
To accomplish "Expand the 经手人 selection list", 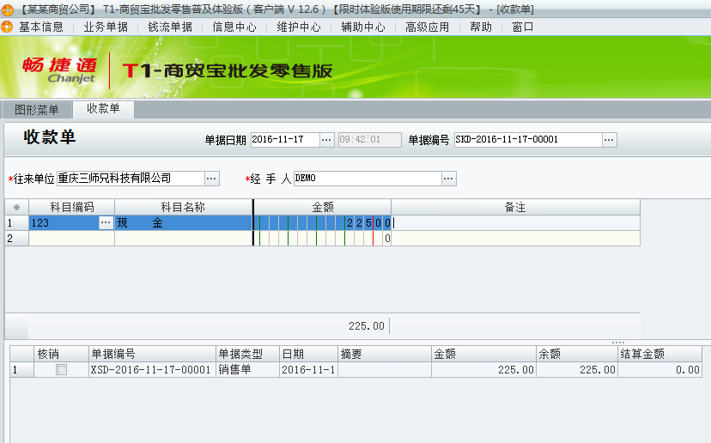I will [448, 179].
